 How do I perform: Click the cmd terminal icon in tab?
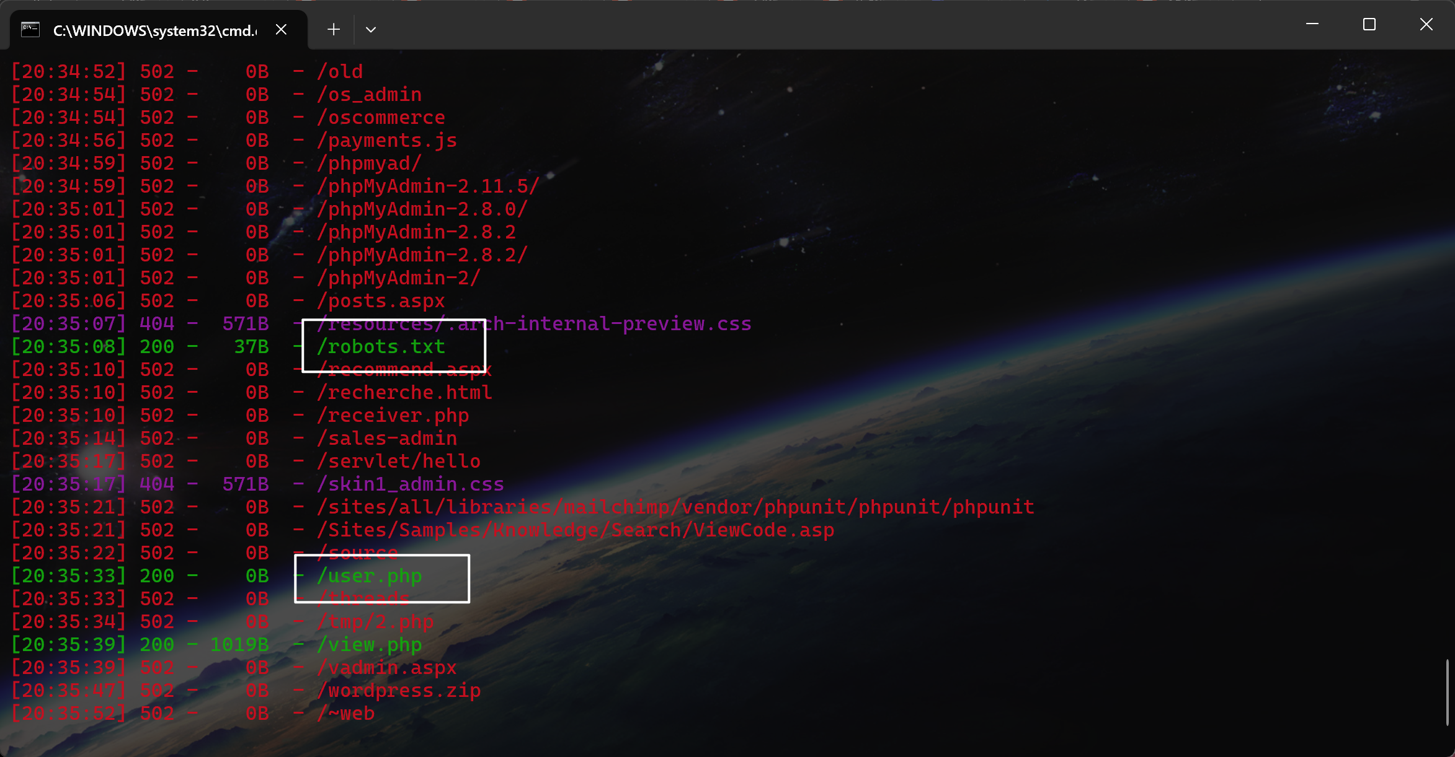point(30,30)
